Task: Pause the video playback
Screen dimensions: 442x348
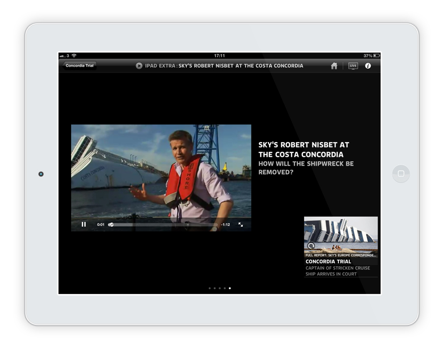Action: click(83, 224)
